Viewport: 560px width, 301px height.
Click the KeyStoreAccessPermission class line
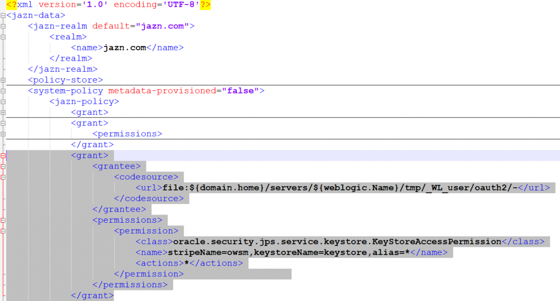[340, 242]
